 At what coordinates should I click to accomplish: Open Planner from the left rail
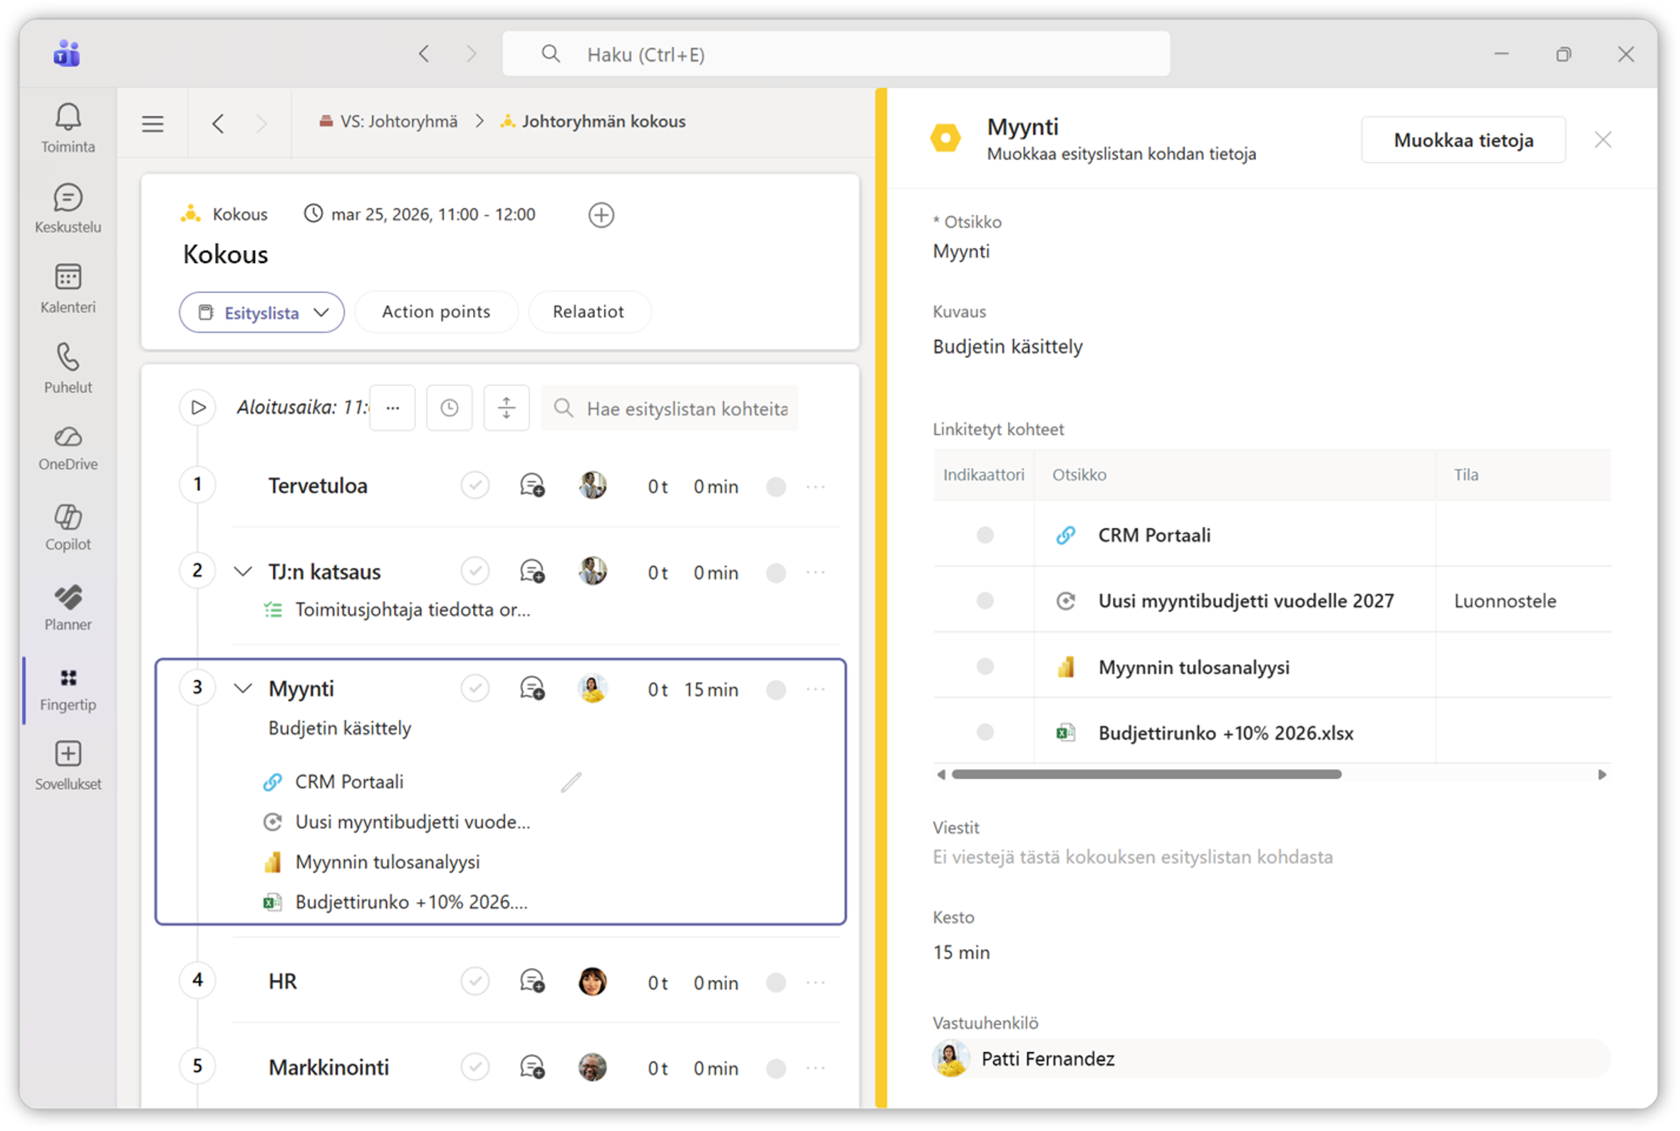click(68, 608)
